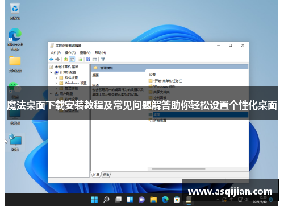Open Search from the taskbar magnifier icon
The width and height of the screenshot is (284, 206).
[x=106, y=200]
